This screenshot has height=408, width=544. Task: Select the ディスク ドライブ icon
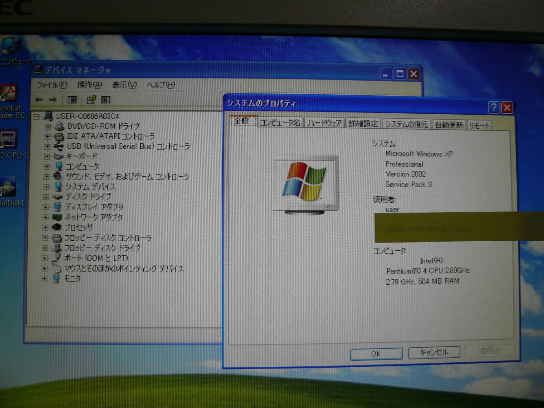(x=58, y=197)
